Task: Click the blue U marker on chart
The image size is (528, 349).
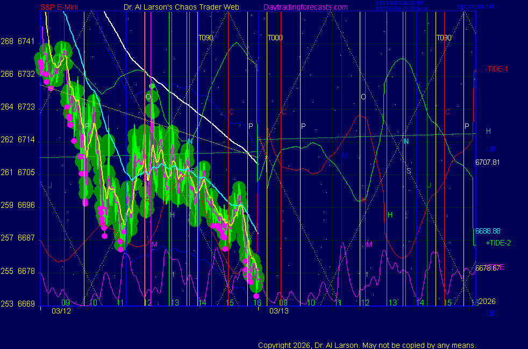Action: [345, 156]
